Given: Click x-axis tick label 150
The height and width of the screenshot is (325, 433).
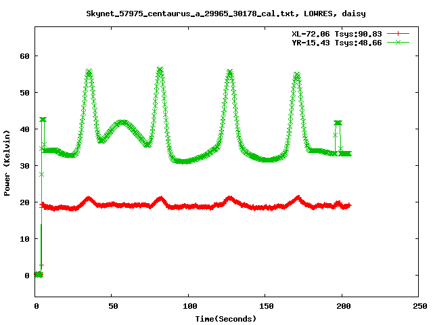Looking at the screenshot, I should click(x=266, y=306).
